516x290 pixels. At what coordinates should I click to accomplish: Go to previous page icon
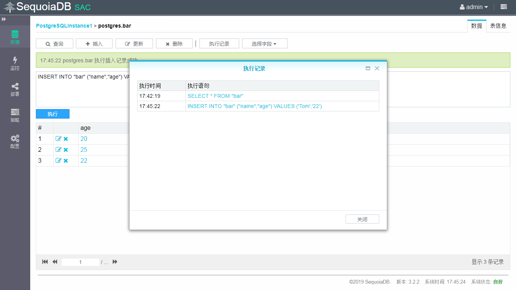click(55, 262)
